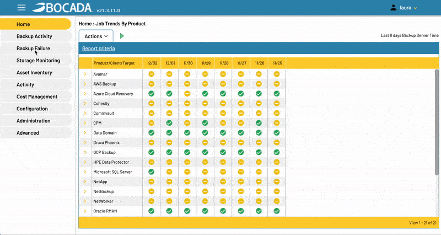Click Cohesity 11/29 status icon
This screenshot has height=235, width=441.
click(205, 103)
